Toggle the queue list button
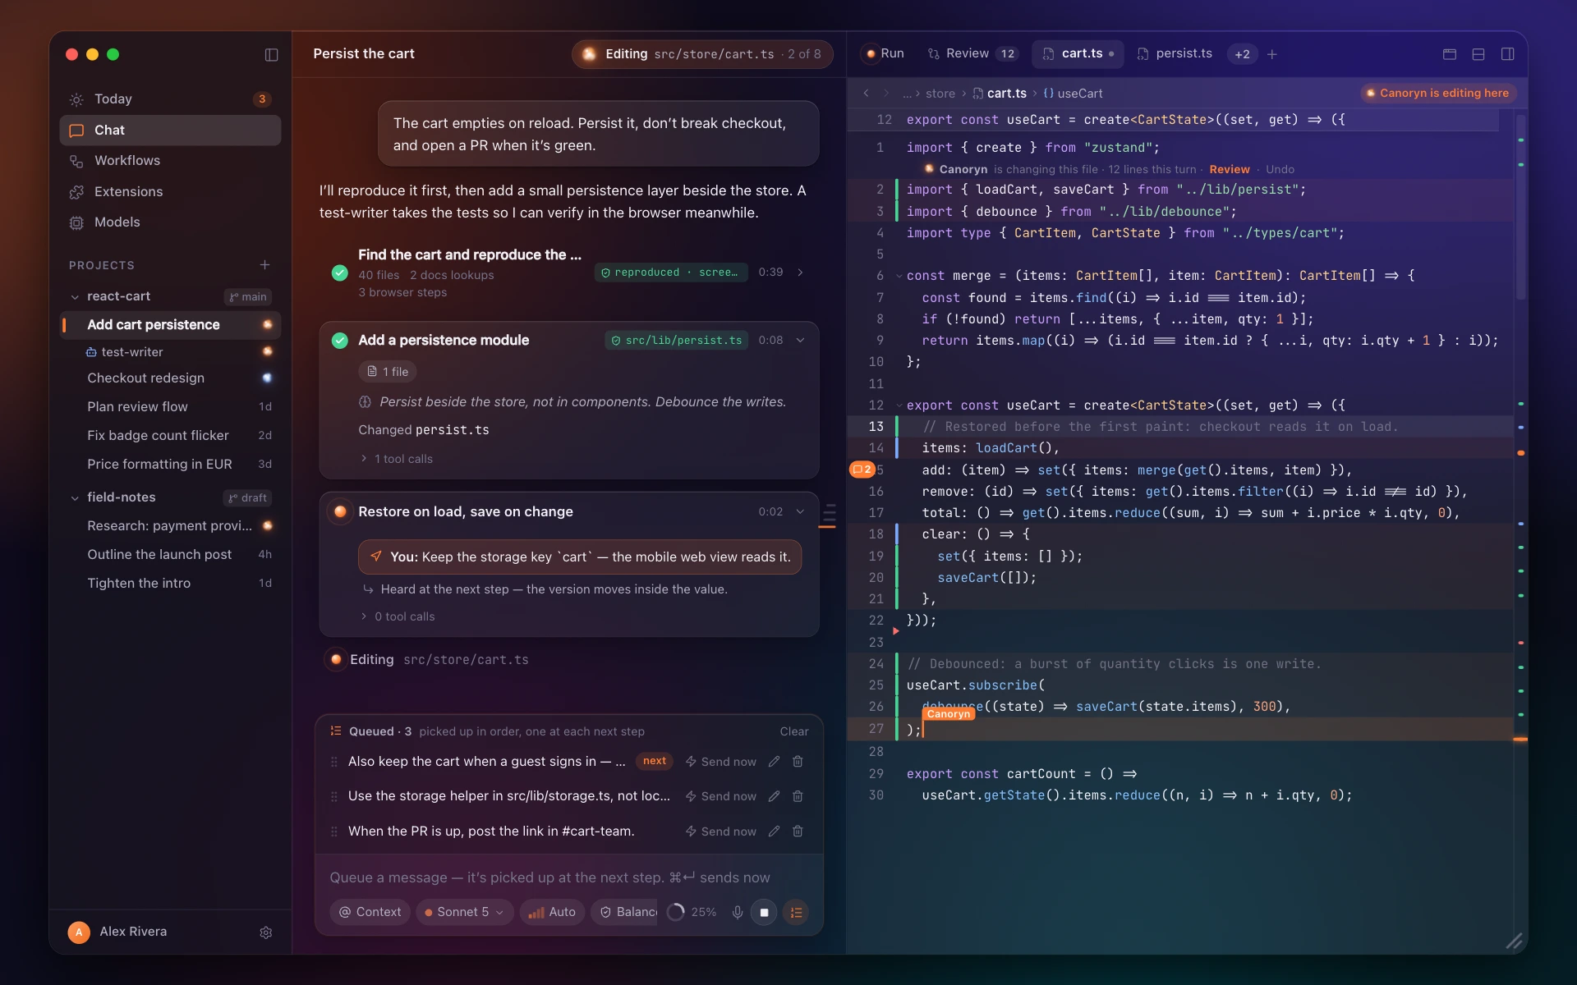This screenshot has width=1577, height=985. pyautogui.click(x=796, y=912)
